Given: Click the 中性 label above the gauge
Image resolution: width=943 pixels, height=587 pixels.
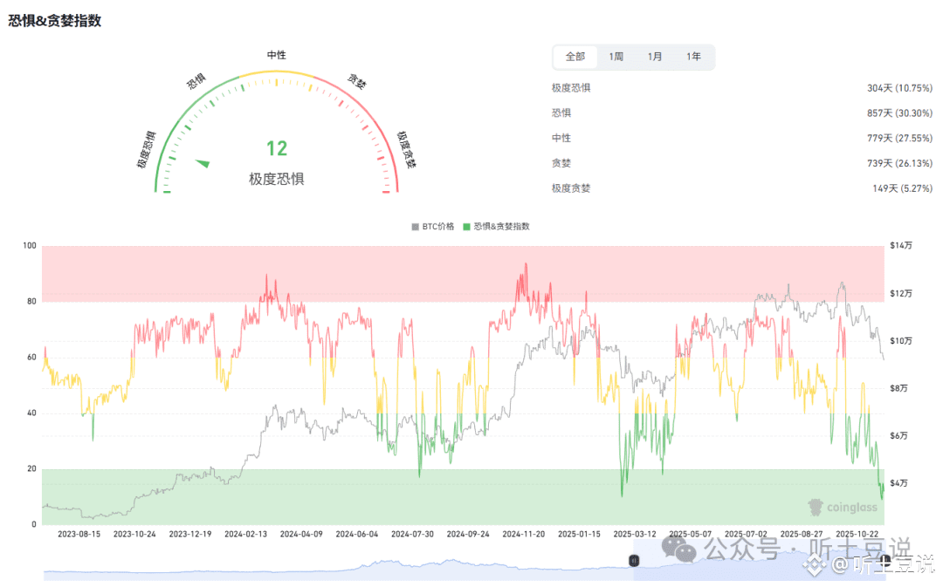Looking at the screenshot, I should (x=276, y=54).
